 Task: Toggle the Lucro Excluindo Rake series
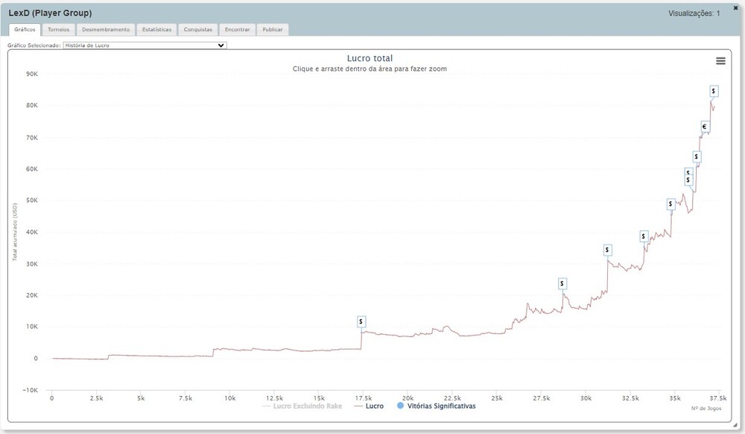click(x=302, y=406)
